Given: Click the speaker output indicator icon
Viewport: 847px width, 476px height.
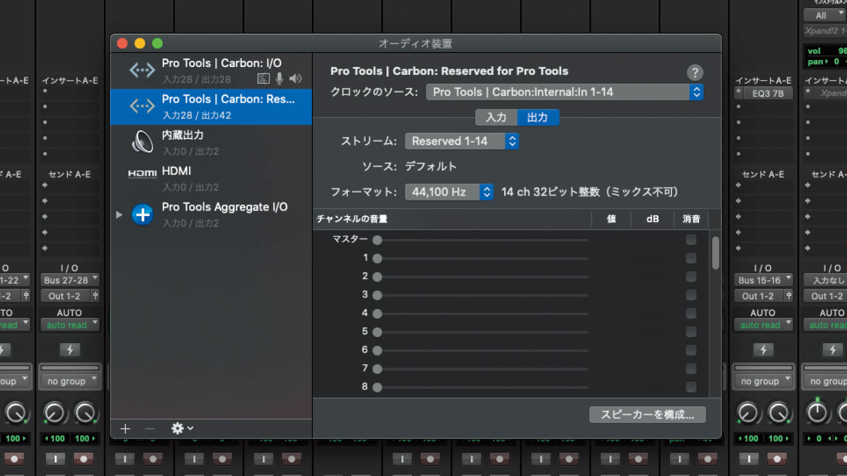Looking at the screenshot, I should [295, 79].
